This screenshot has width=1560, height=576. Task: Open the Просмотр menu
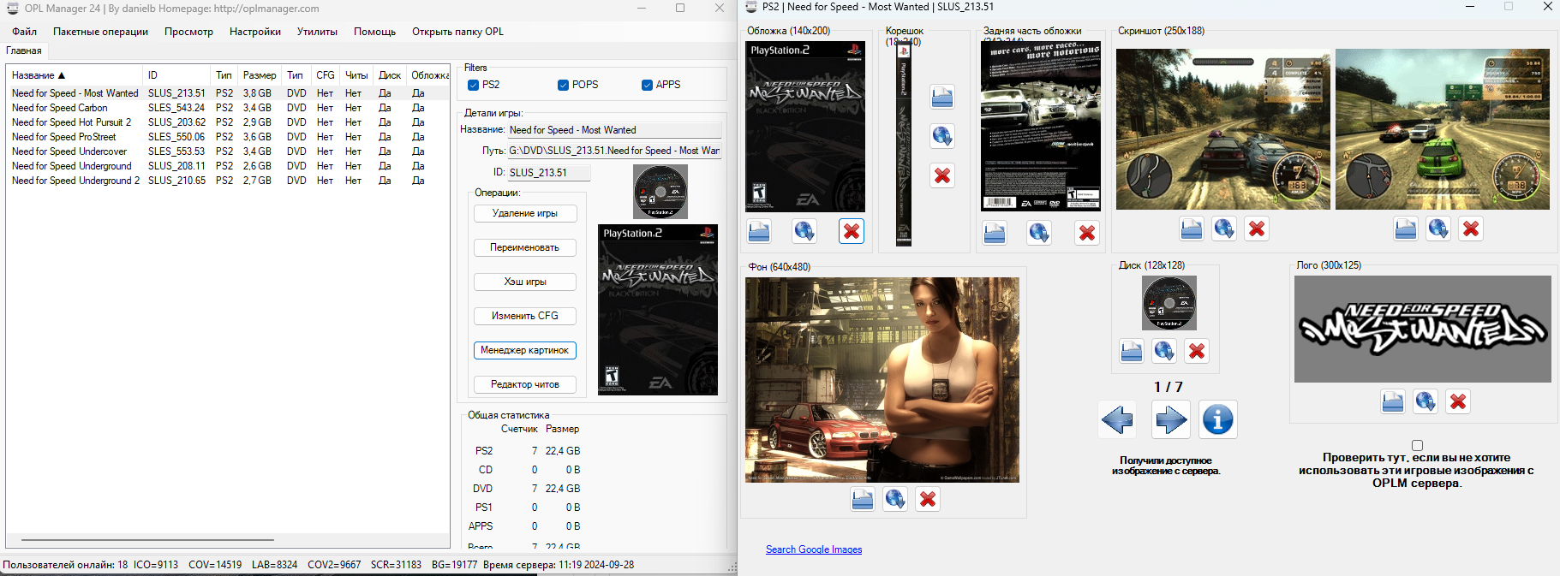(x=188, y=32)
